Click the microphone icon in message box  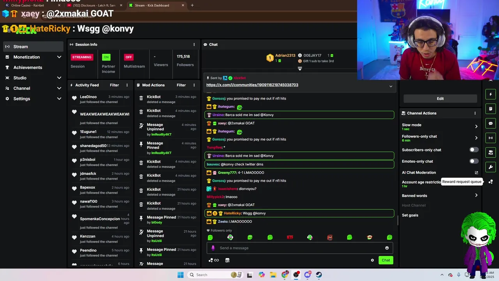pyautogui.click(x=213, y=248)
